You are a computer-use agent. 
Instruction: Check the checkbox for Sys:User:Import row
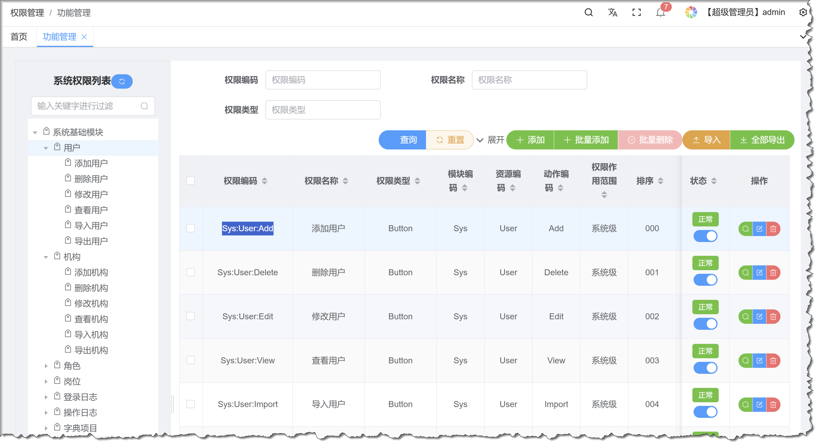[190, 404]
